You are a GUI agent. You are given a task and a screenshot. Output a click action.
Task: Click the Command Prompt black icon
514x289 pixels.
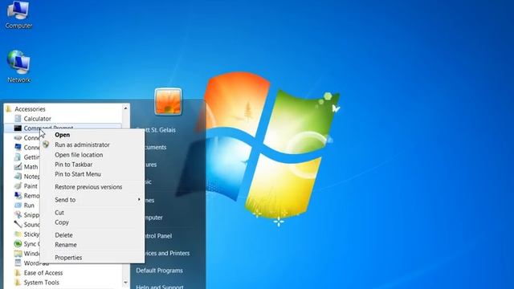click(18, 128)
